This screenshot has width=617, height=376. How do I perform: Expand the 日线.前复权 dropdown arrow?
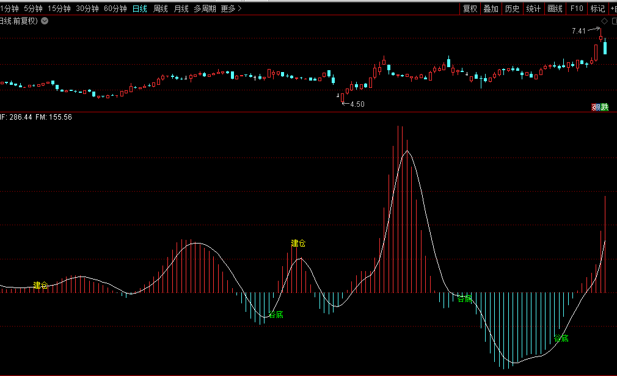click(45, 21)
